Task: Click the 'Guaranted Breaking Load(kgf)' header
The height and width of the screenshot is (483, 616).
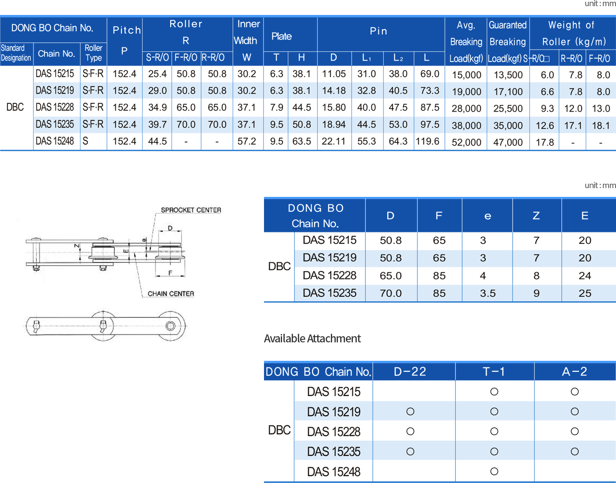Action: pyautogui.click(x=508, y=42)
